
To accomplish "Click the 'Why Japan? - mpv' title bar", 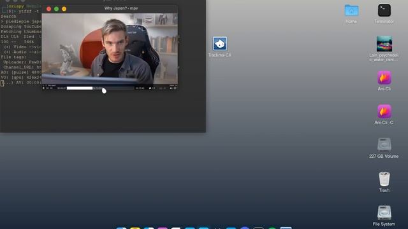I will (121, 8).
